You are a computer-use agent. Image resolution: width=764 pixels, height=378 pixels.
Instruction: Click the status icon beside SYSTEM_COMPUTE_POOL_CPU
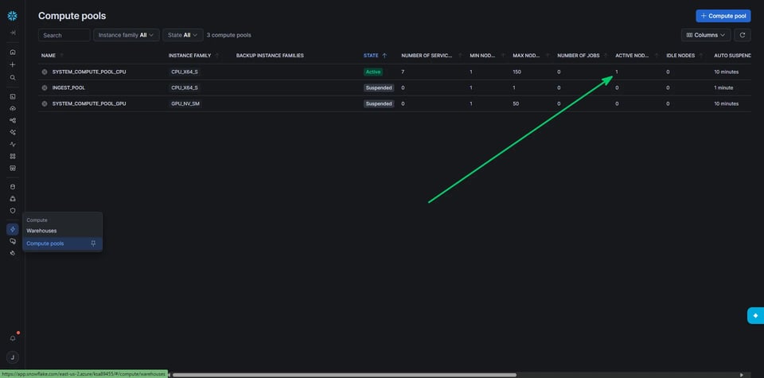click(x=45, y=72)
